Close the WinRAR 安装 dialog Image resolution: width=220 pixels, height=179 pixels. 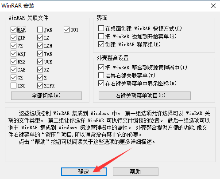tap(213, 6)
